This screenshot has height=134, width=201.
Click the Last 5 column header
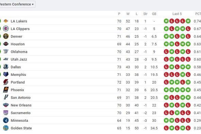click(177, 14)
